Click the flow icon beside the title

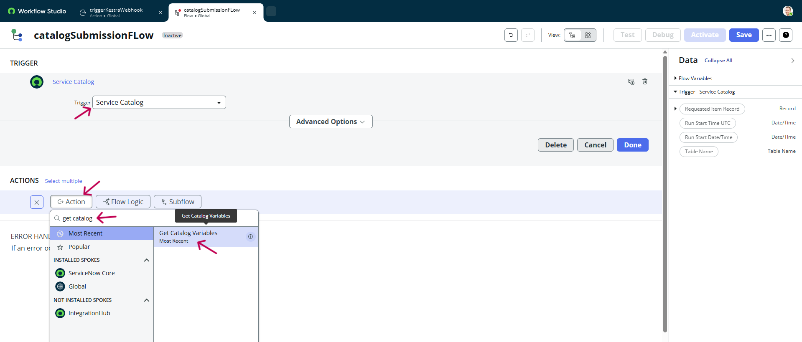(x=17, y=35)
